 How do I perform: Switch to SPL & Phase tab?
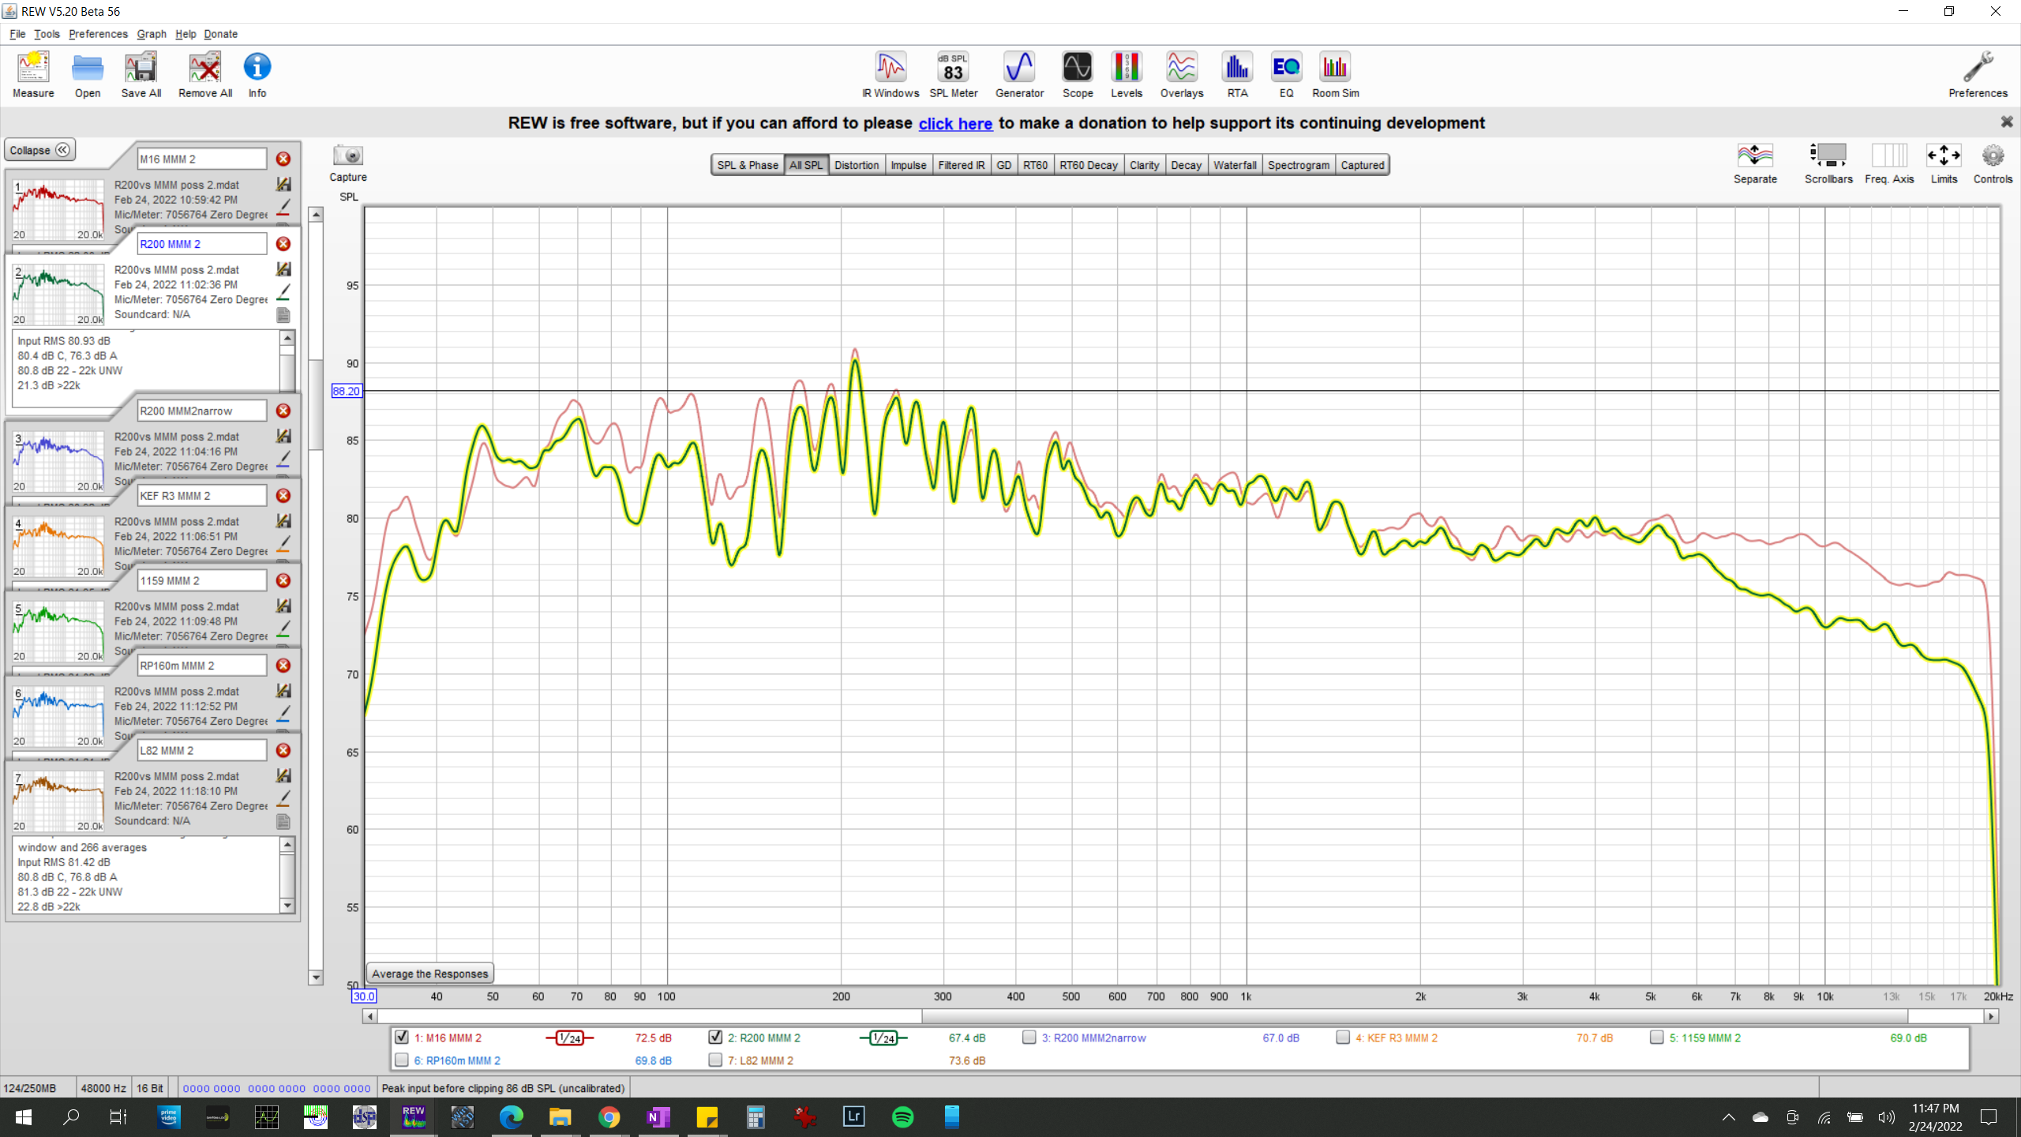tap(748, 165)
